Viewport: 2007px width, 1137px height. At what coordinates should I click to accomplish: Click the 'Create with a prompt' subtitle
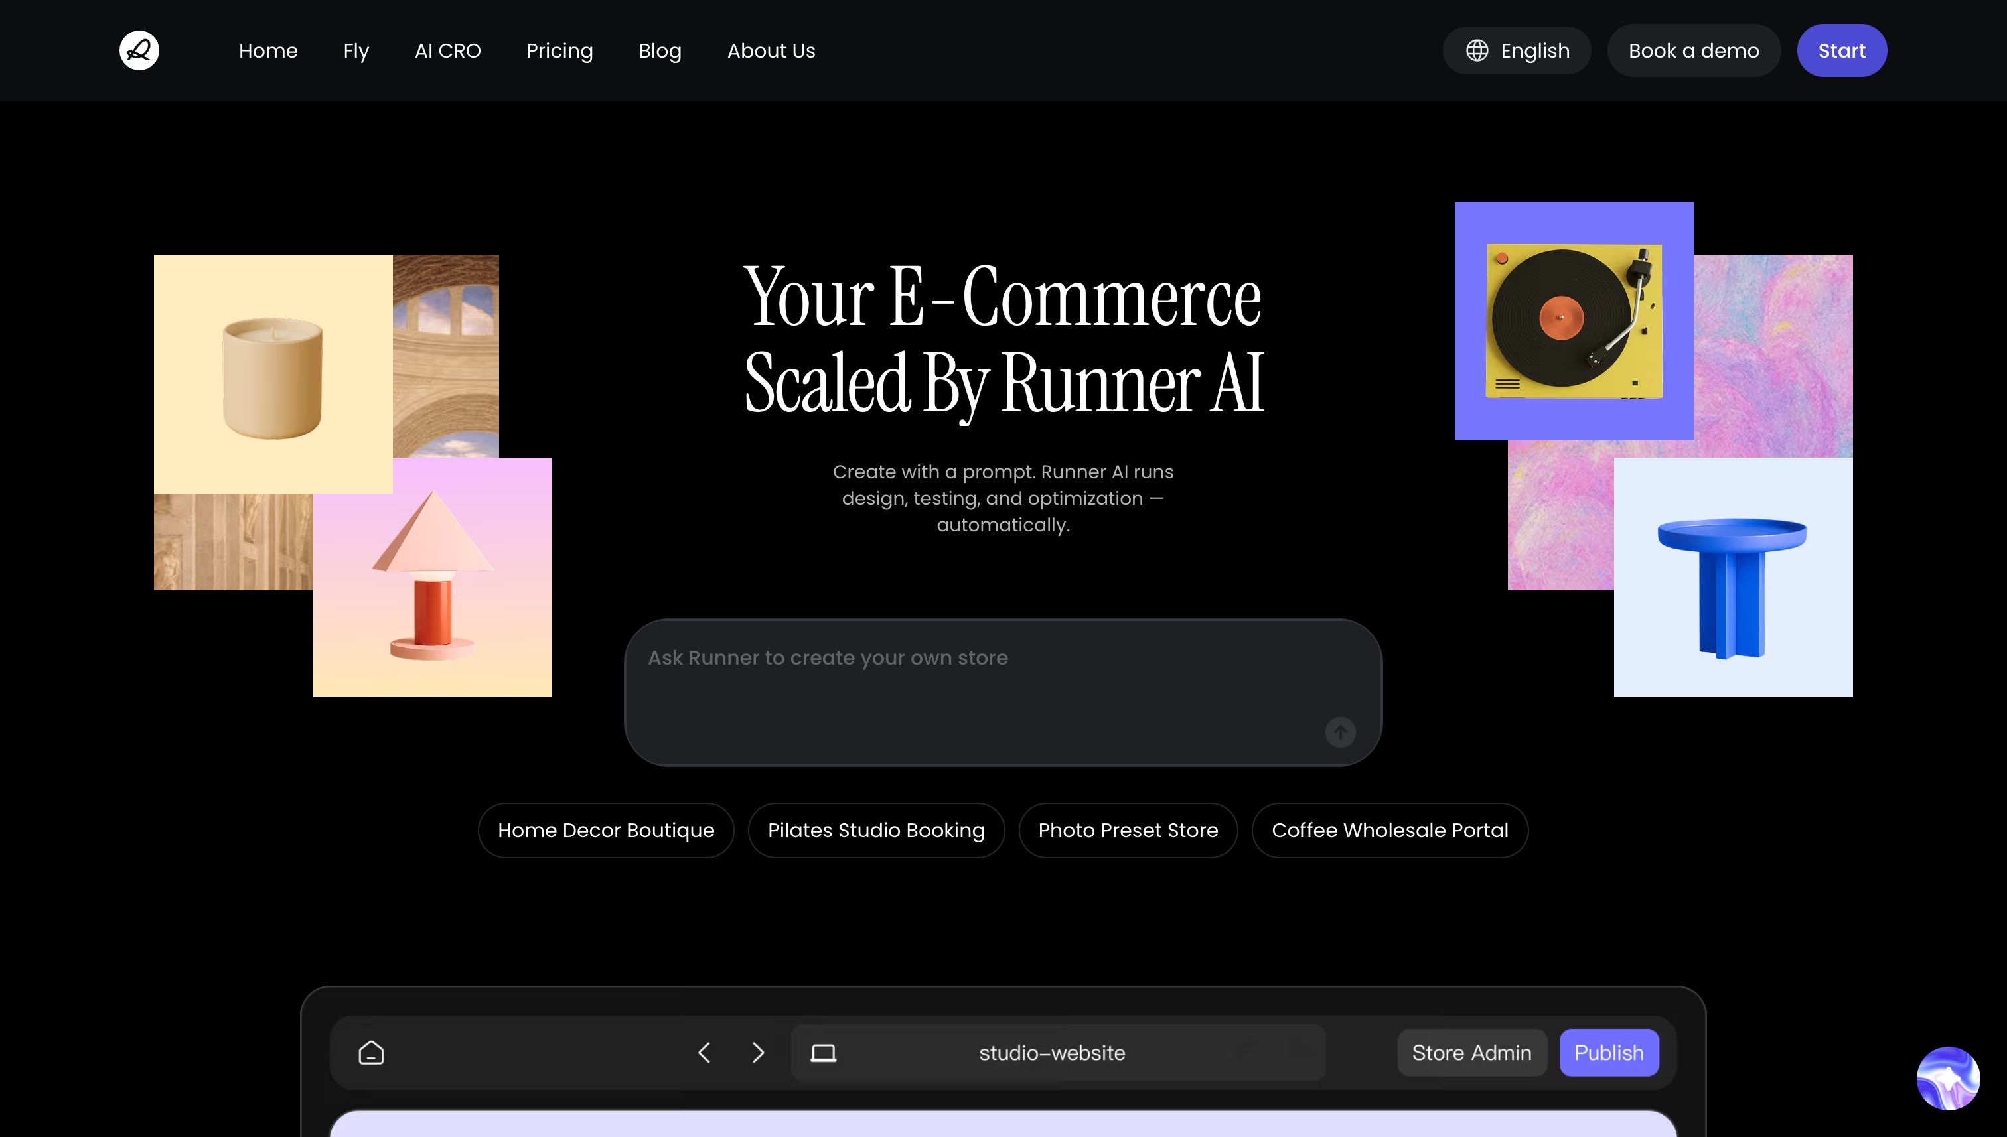tap(1003, 498)
